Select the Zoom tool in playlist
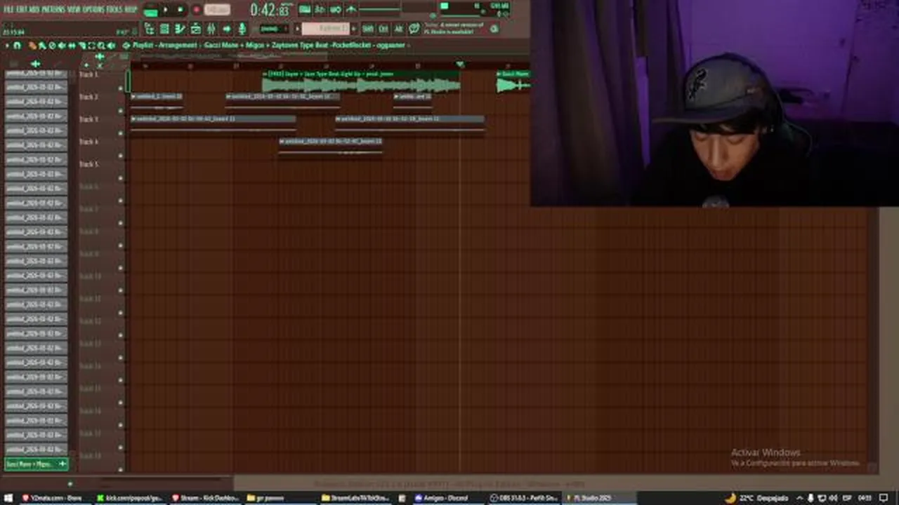Screen dimensions: 899x505 click(x=101, y=46)
